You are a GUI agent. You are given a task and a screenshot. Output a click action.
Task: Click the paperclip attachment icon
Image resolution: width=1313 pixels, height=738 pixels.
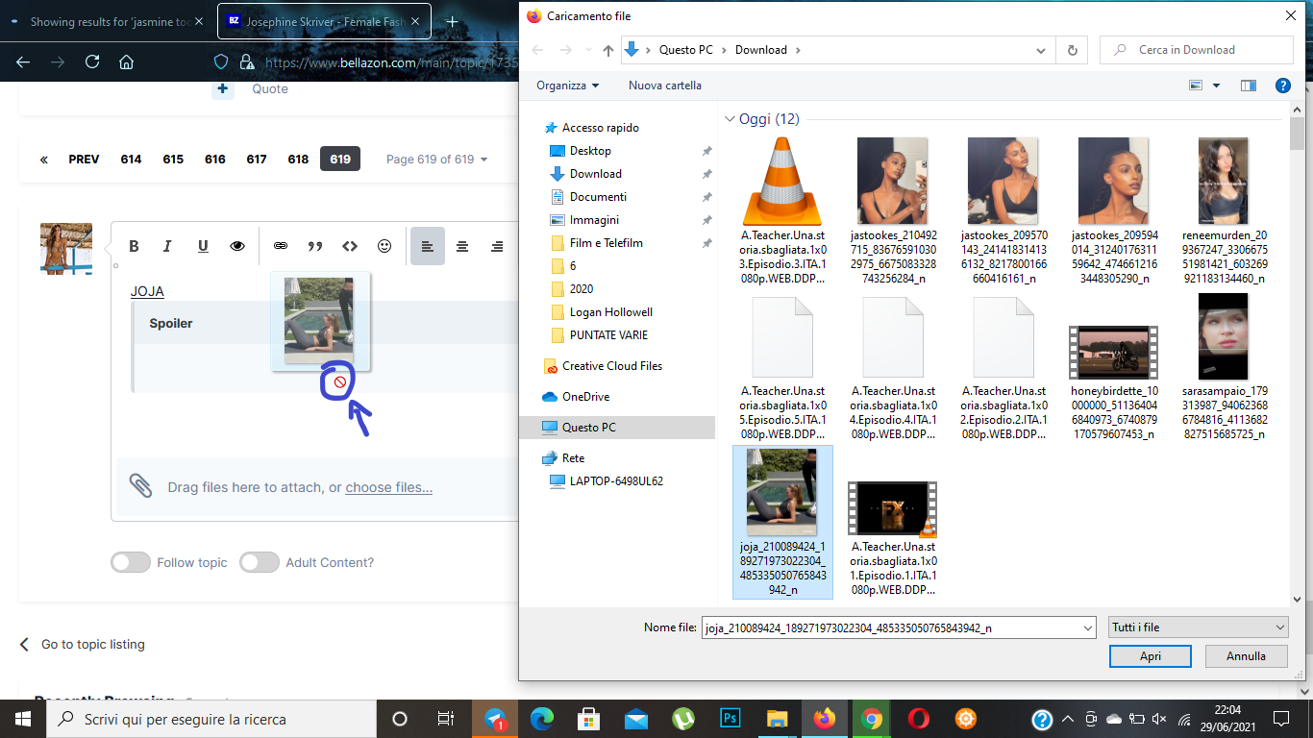[141, 486]
